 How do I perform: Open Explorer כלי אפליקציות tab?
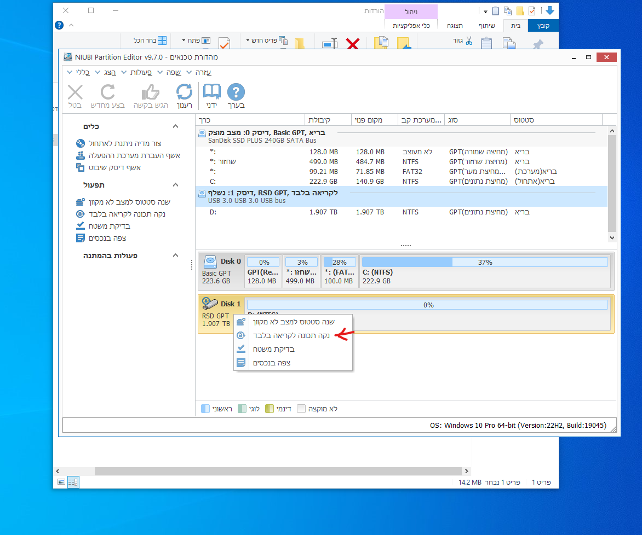(411, 26)
